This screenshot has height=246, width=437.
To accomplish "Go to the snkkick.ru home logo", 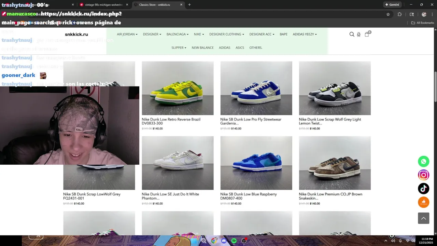I will coord(76,34).
